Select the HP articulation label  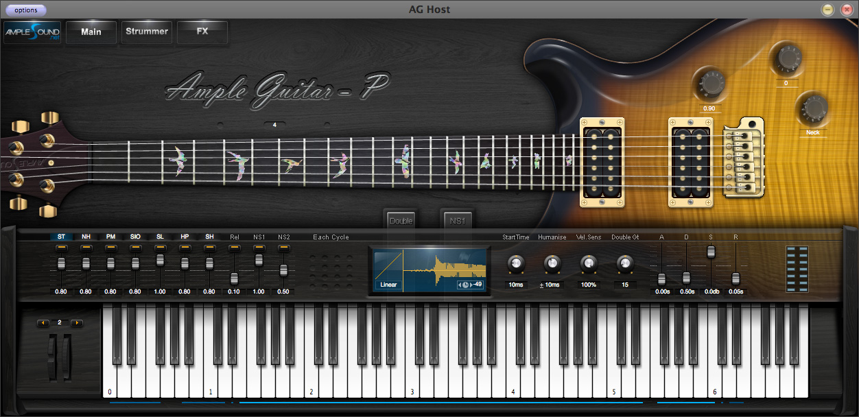point(185,237)
